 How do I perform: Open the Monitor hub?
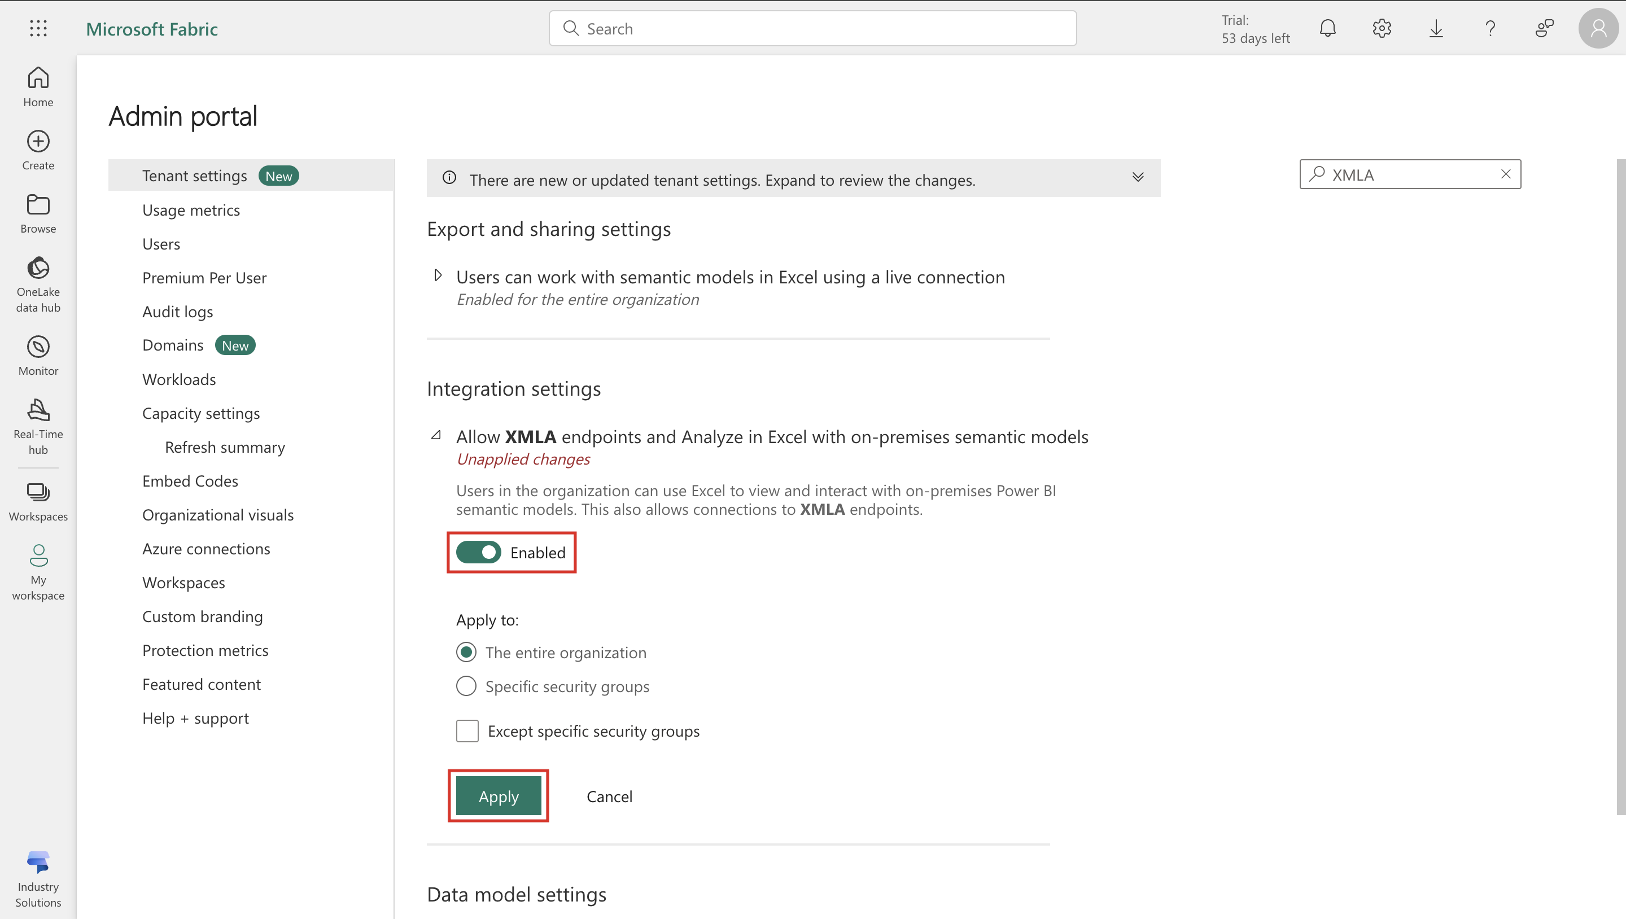(38, 356)
